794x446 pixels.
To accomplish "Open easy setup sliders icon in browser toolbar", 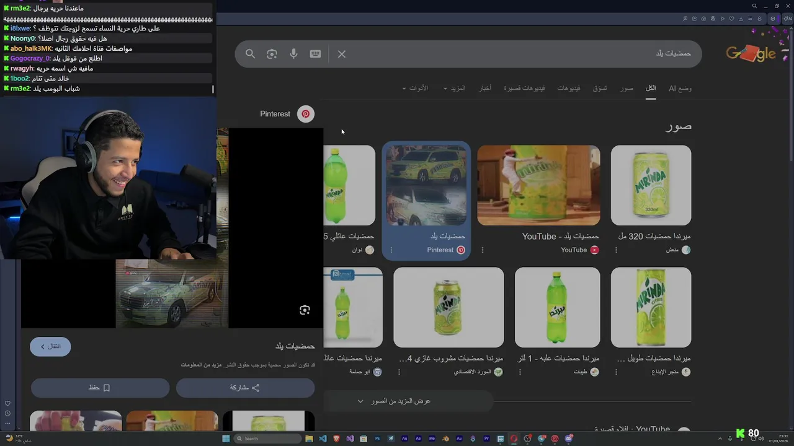I will (750, 19).
